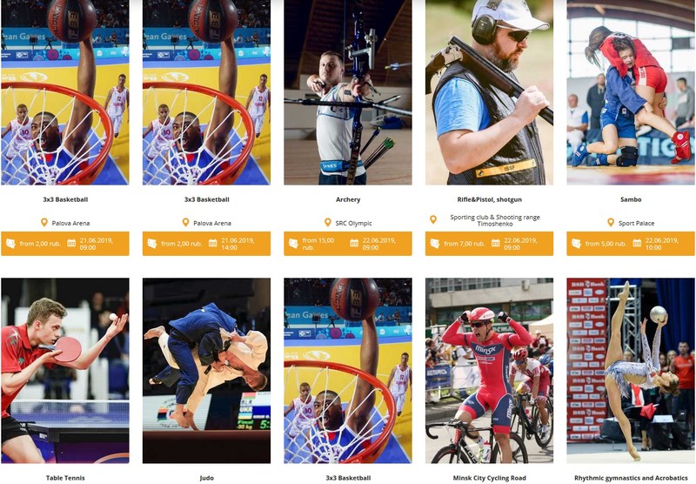The image size is (696, 484).
Task: Click the Table Tennis title link
Action: point(65,478)
